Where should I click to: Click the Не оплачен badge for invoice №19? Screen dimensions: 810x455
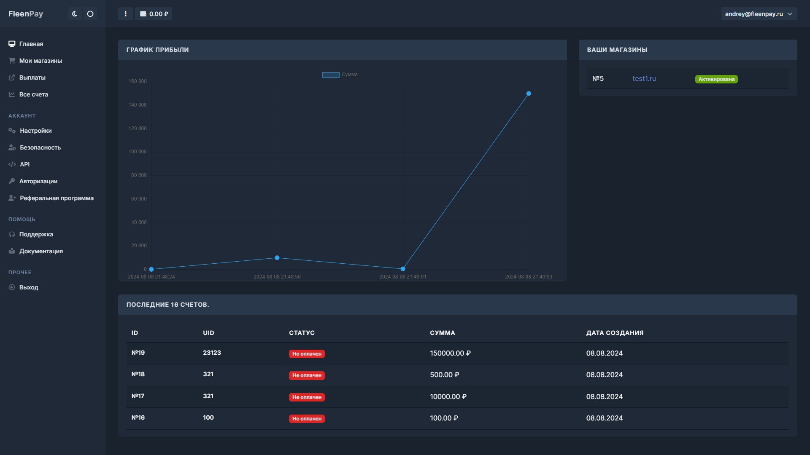(x=307, y=354)
